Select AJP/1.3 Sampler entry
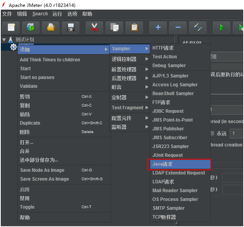The image size is (244, 227). [x=180, y=76]
